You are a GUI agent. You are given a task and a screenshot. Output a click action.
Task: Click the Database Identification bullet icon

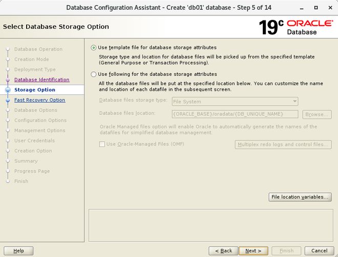click(8, 80)
